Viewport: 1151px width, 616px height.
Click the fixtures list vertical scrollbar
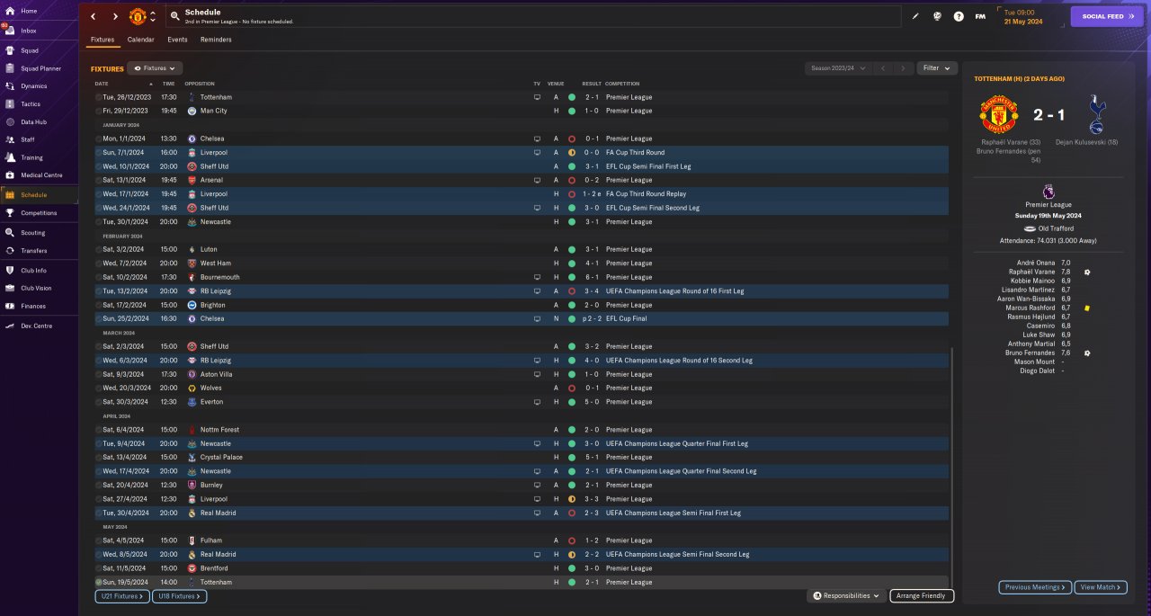(x=950, y=468)
